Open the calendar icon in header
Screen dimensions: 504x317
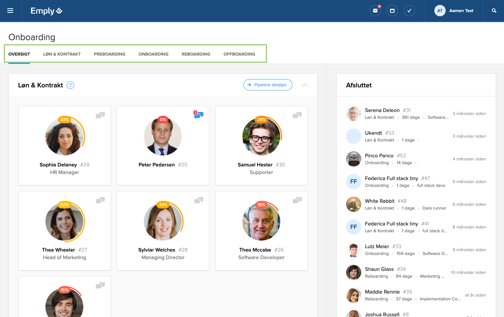(x=392, y=11)
